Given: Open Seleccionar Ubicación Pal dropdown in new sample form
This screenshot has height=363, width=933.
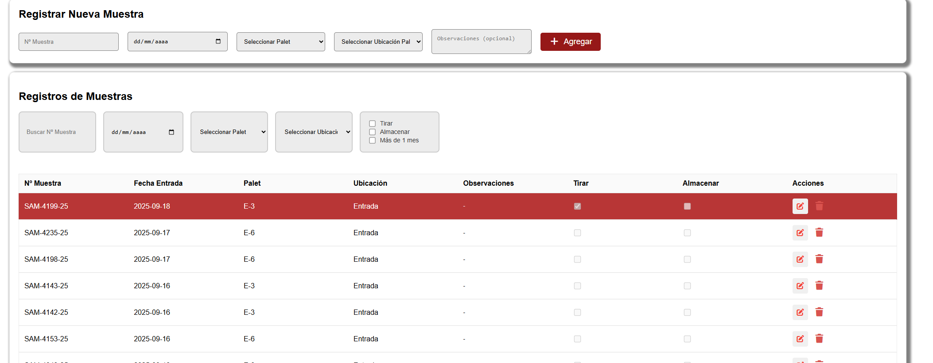Looking at the screenshot, I should (x=378, y=42).
